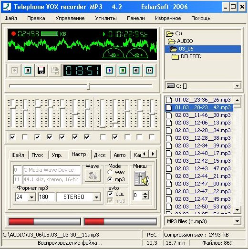Select file 01.02__23-36__26.mp3
Image resolution: width=248 pixels, height=249 pixels.
(199, 100)
